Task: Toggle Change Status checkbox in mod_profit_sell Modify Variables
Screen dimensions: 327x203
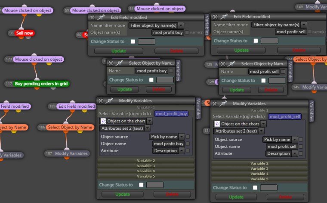Action: pyautogui.click(x=255, y=187)
